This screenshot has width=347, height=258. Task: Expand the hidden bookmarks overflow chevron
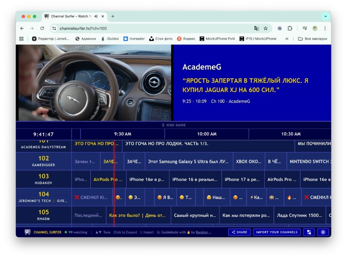pyautogui.click(x=286, y=39)
